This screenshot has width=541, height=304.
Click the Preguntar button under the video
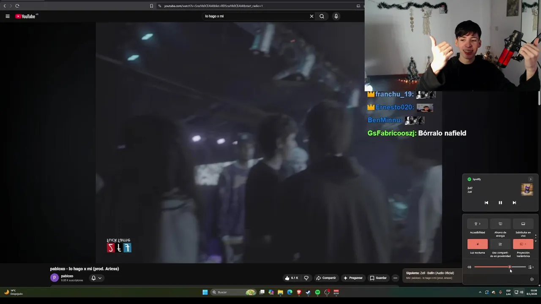tap(353, 278)
